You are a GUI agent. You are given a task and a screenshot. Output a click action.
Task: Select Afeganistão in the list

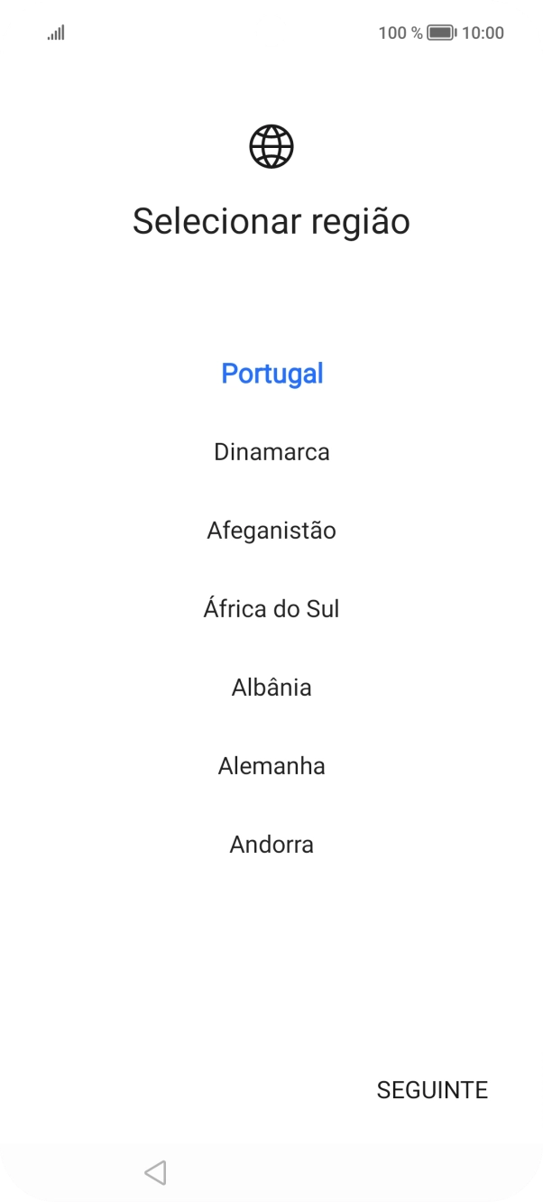pyautogui.click(x=271, y=530)
